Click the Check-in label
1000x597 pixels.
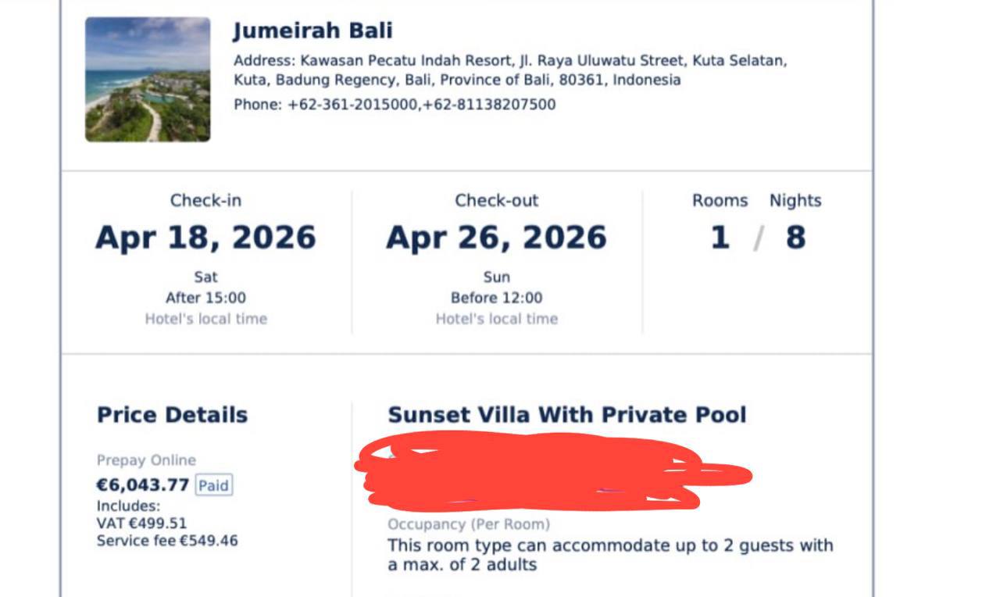[x=205, y=201]
